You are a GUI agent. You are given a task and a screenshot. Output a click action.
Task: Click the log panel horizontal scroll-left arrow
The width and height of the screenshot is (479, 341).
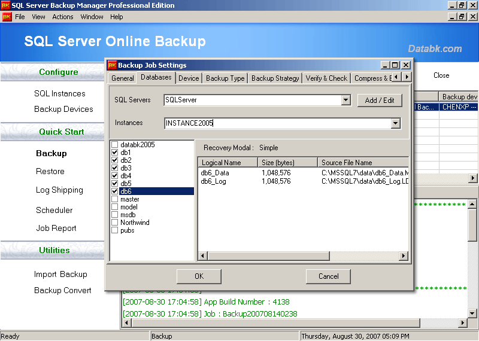(x=127, y=322)
